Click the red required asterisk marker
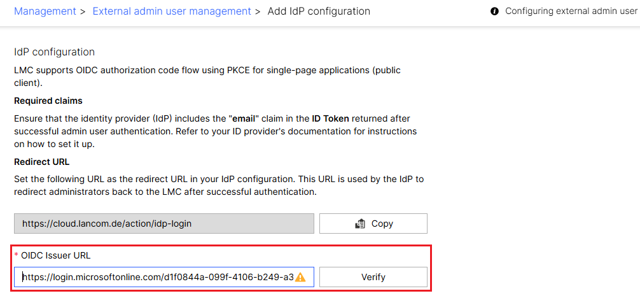Image resolution: width=640 pixels, height=305 pixels. 17,255
